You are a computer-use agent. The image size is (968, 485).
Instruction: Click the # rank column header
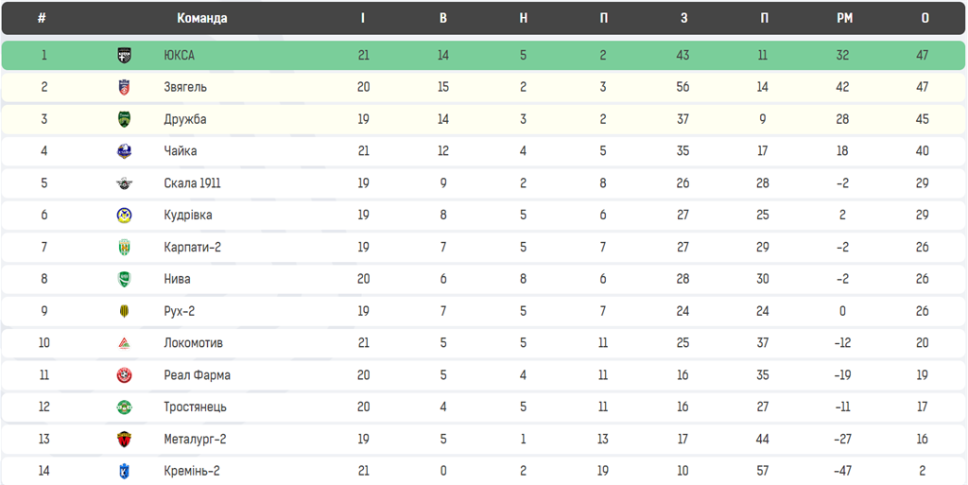[42, 19]
